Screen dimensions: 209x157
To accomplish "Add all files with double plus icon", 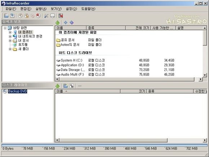I will tap(72, 23).
